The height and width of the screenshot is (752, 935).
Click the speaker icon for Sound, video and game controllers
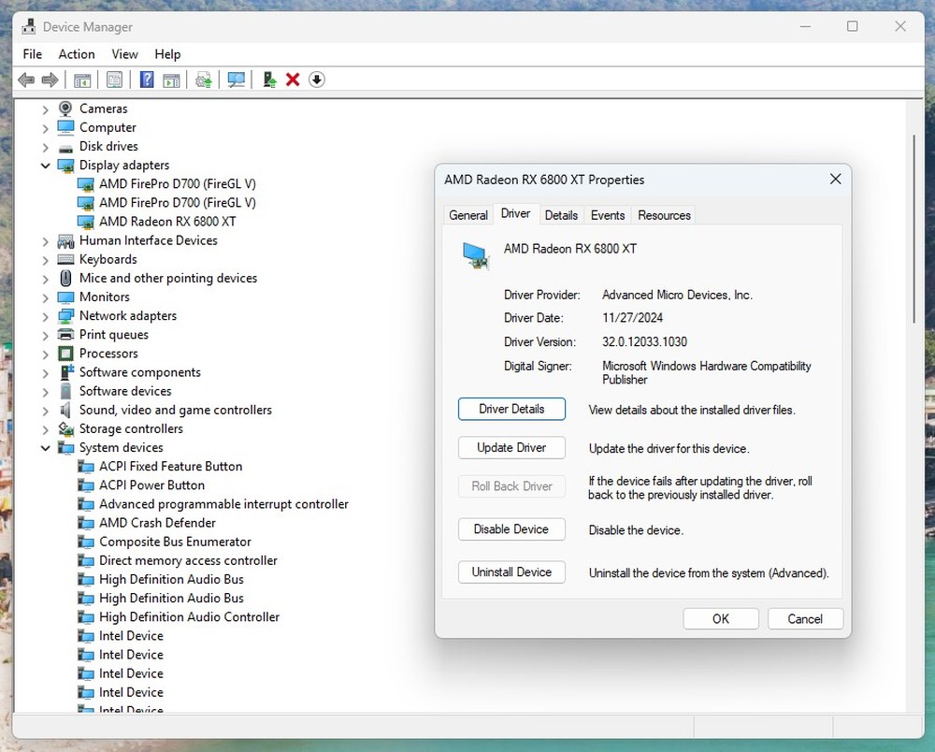tap(65, 411)
